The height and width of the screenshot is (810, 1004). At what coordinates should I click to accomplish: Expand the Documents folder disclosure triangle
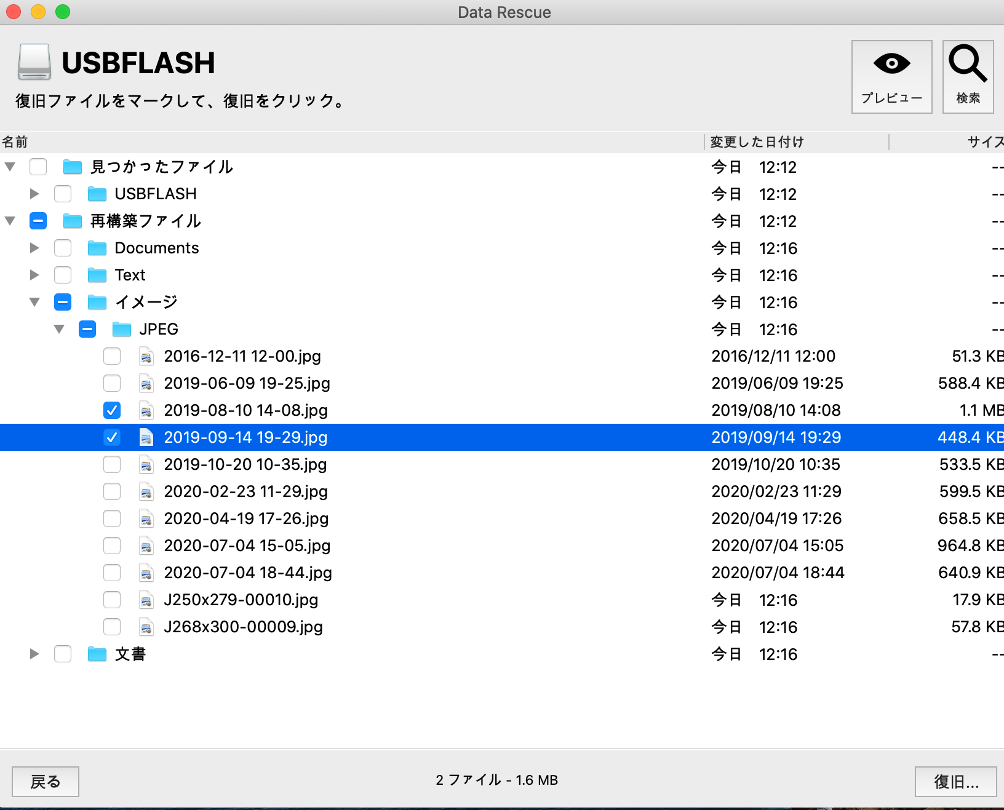pyautogui.click(x=34, y=248)
